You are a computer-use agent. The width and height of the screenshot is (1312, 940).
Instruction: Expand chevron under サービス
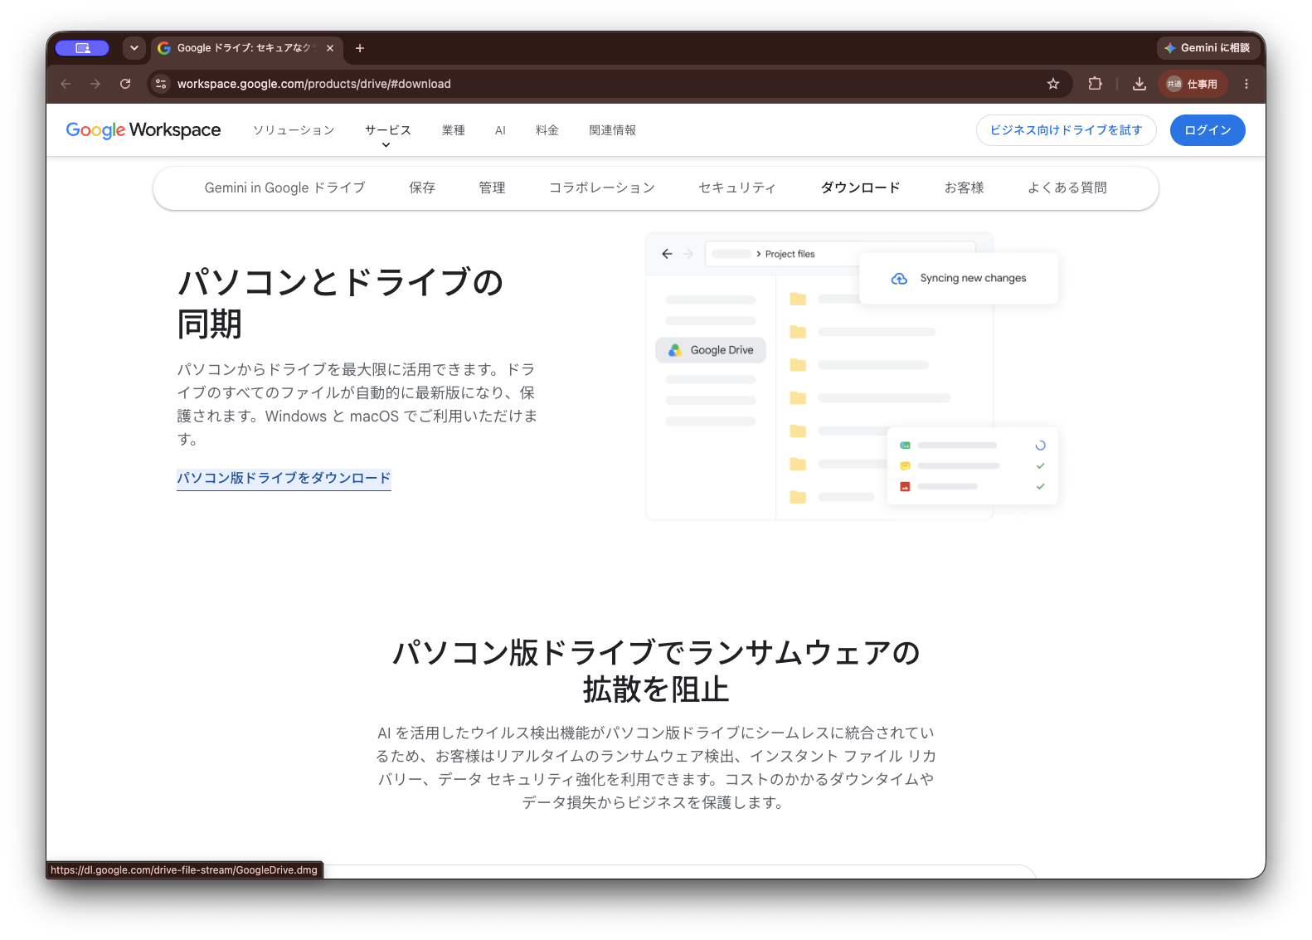pos(386,145)
